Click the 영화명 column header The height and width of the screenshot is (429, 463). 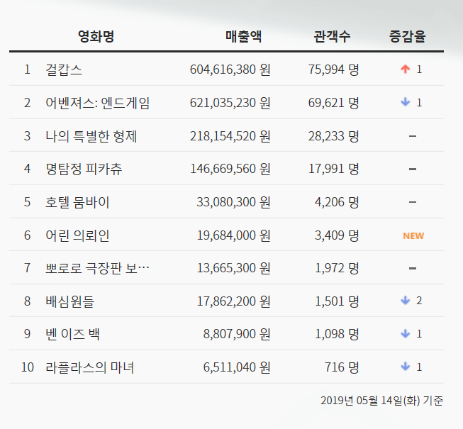click(96, 37)
